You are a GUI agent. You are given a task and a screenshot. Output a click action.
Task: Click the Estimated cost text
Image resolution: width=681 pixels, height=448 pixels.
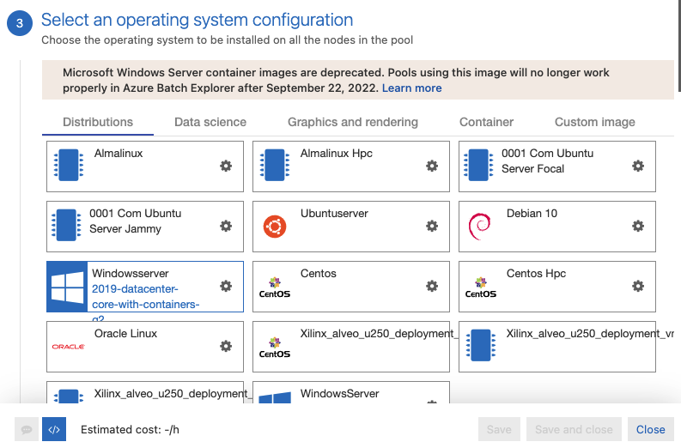click(130, 430)
